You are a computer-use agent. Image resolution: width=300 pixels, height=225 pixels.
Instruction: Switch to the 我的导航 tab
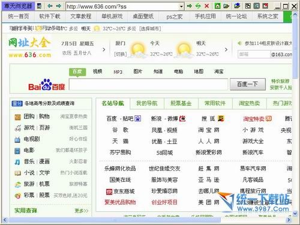pos(147,103)
